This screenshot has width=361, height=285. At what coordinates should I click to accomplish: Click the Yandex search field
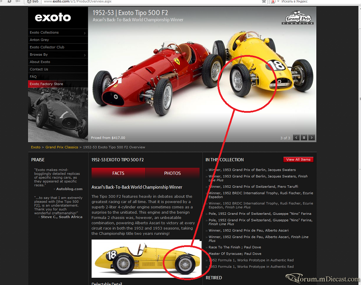(320, 1)
